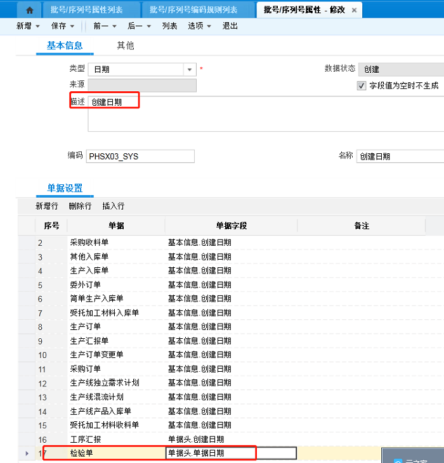Click 插入行 to insert a row
Screen dimensions: 444x463
113,206
